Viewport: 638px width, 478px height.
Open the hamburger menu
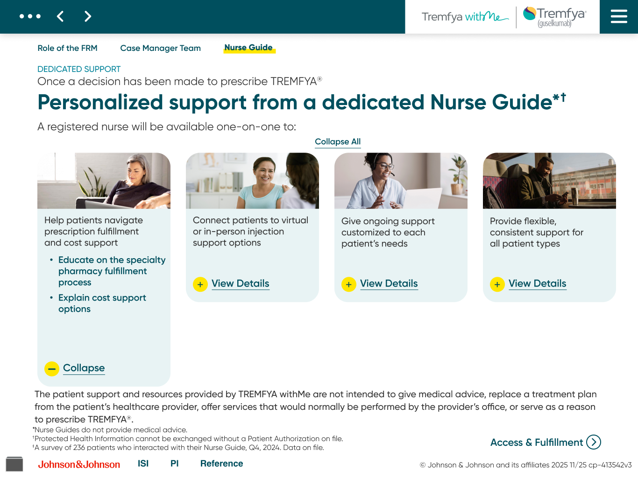pyautogui.click(x=619, y=17)
